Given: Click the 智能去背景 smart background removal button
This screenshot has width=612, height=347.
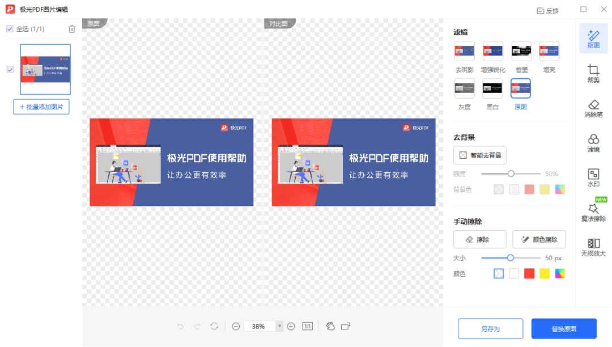Looking at the screenshot, I should click(x=479, y=154).
